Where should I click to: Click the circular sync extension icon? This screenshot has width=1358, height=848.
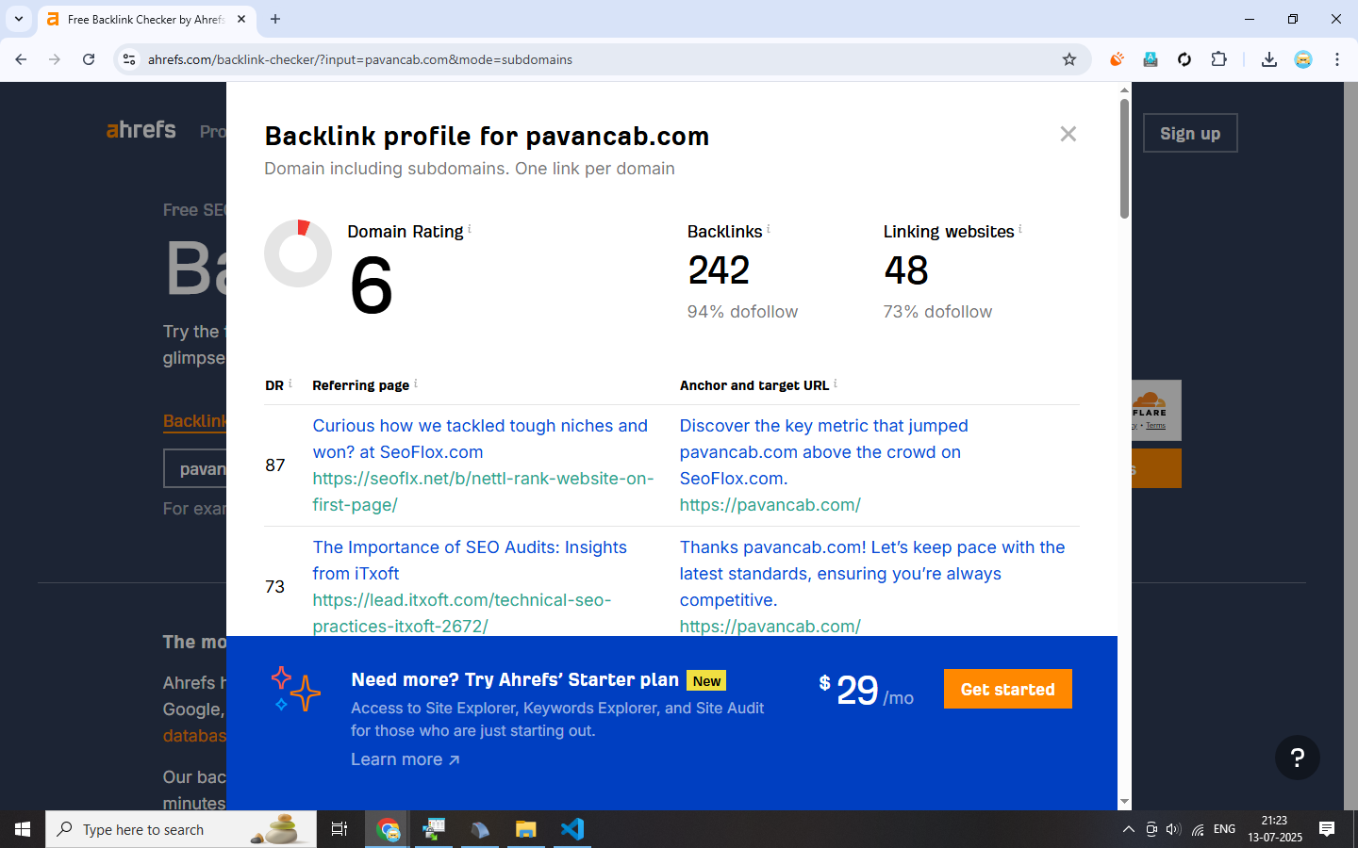point(1184,59)
